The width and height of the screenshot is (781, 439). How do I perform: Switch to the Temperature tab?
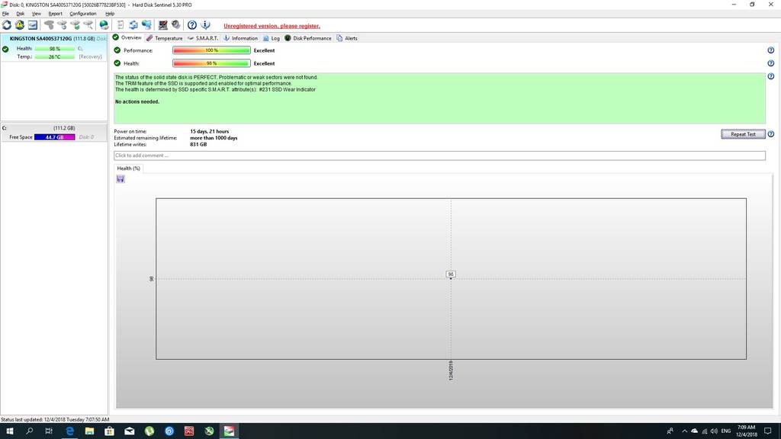pos(165,38)
